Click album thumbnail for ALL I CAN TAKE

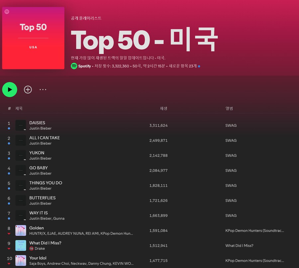[x=21, y=140]
